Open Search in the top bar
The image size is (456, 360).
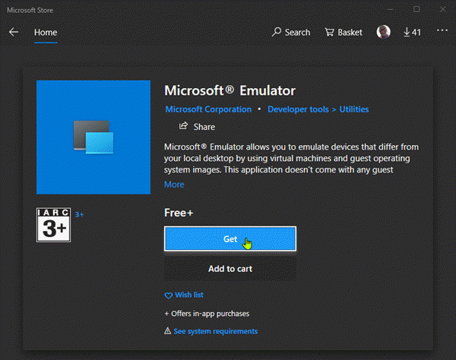coord(291,33)
